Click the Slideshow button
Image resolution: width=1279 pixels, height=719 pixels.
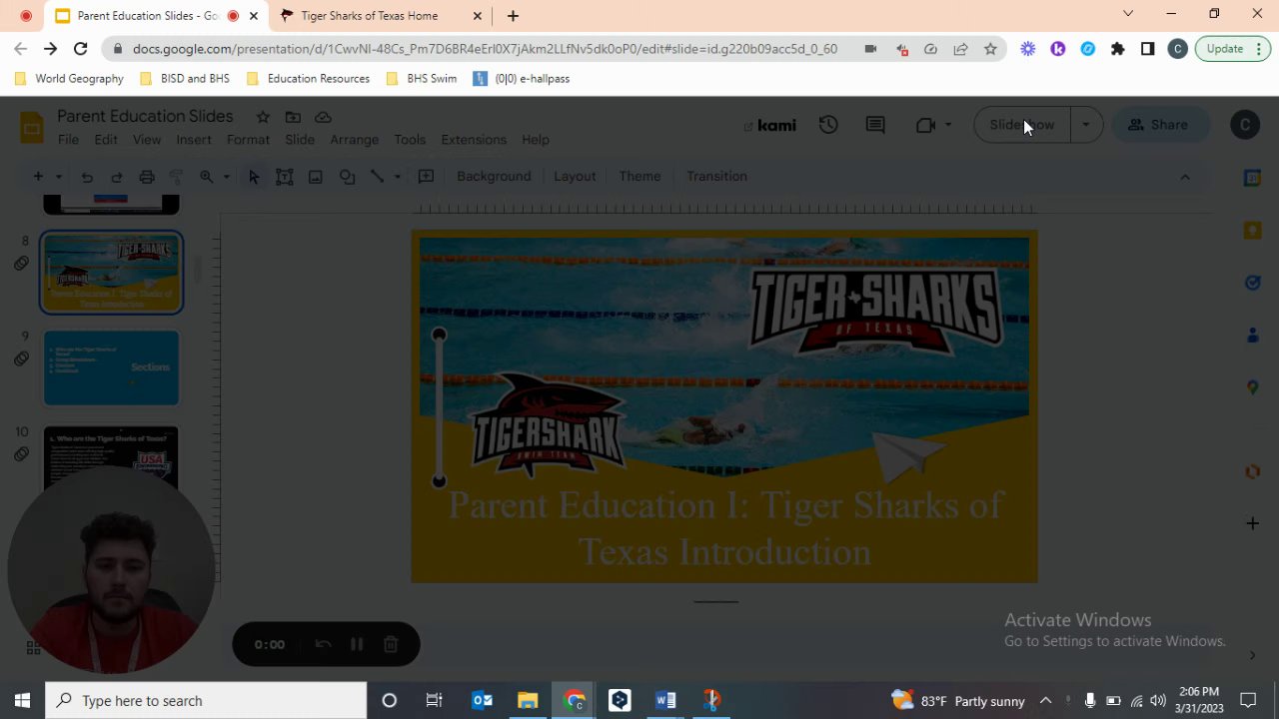1022,125
